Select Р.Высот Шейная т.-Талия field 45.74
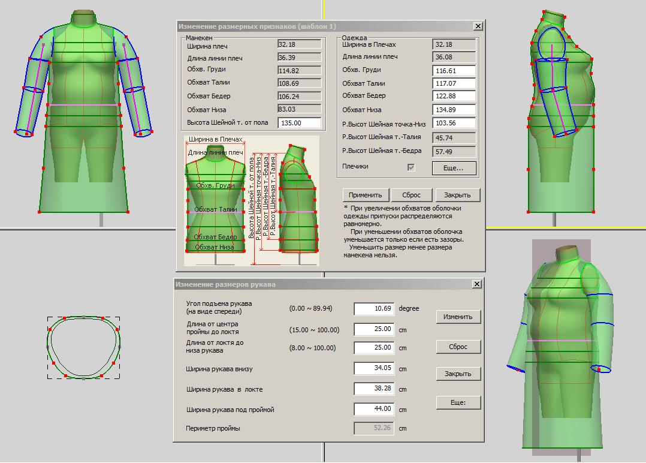Viewport: 646px width, 463px height. coord(454,138)
